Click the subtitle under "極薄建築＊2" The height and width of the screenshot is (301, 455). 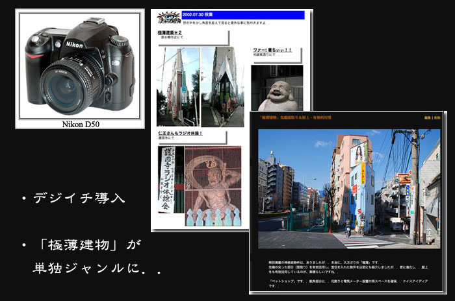click(174, 38)
